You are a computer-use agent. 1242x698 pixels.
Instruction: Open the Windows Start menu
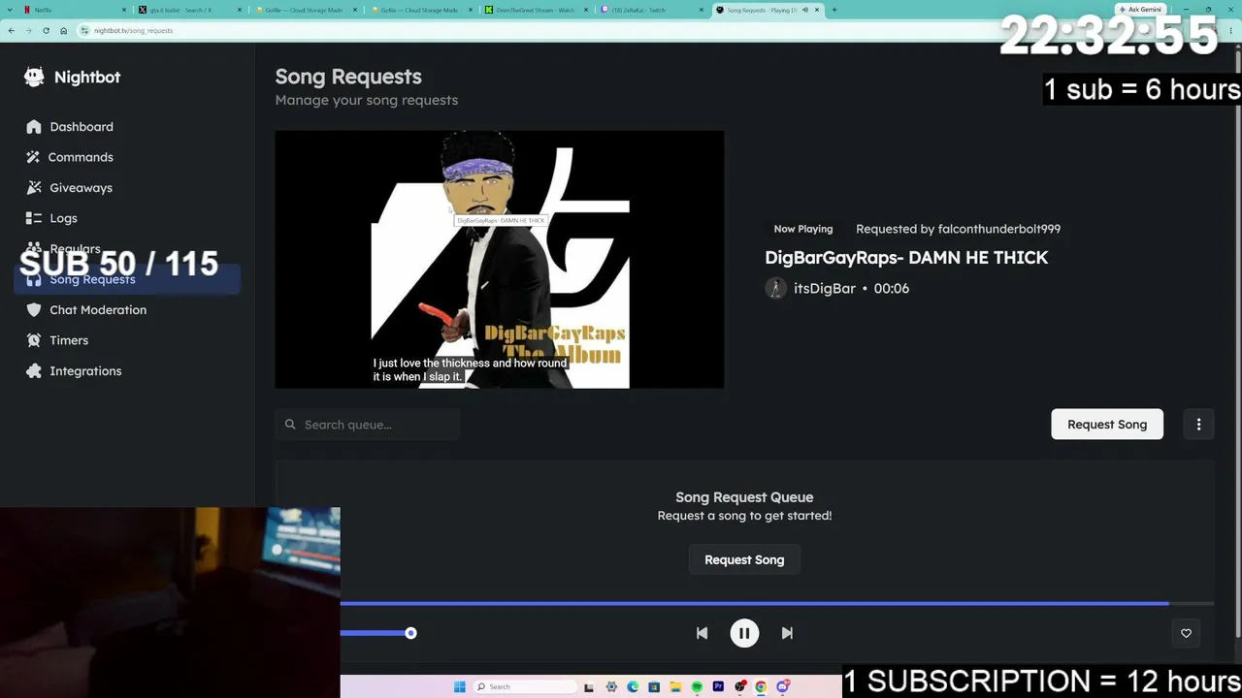pos(460,686)
